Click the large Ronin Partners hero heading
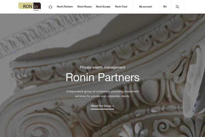This screenshot has width=205, height=137. [x=102, y=77]
